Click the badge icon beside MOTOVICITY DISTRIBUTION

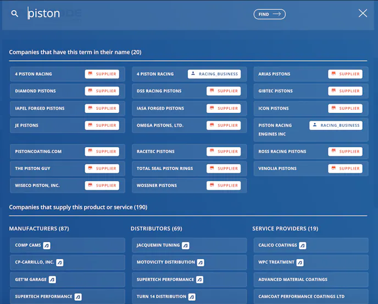tap(201, 262)
